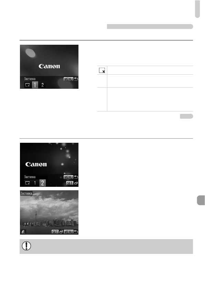205x289 pixels.
Task: Click MENU return icon above the SET icon on Canon screen
Action: pos(71,177)
